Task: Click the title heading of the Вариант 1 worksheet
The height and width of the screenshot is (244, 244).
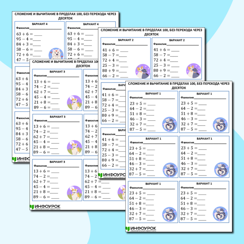Action: coord(179,85)
